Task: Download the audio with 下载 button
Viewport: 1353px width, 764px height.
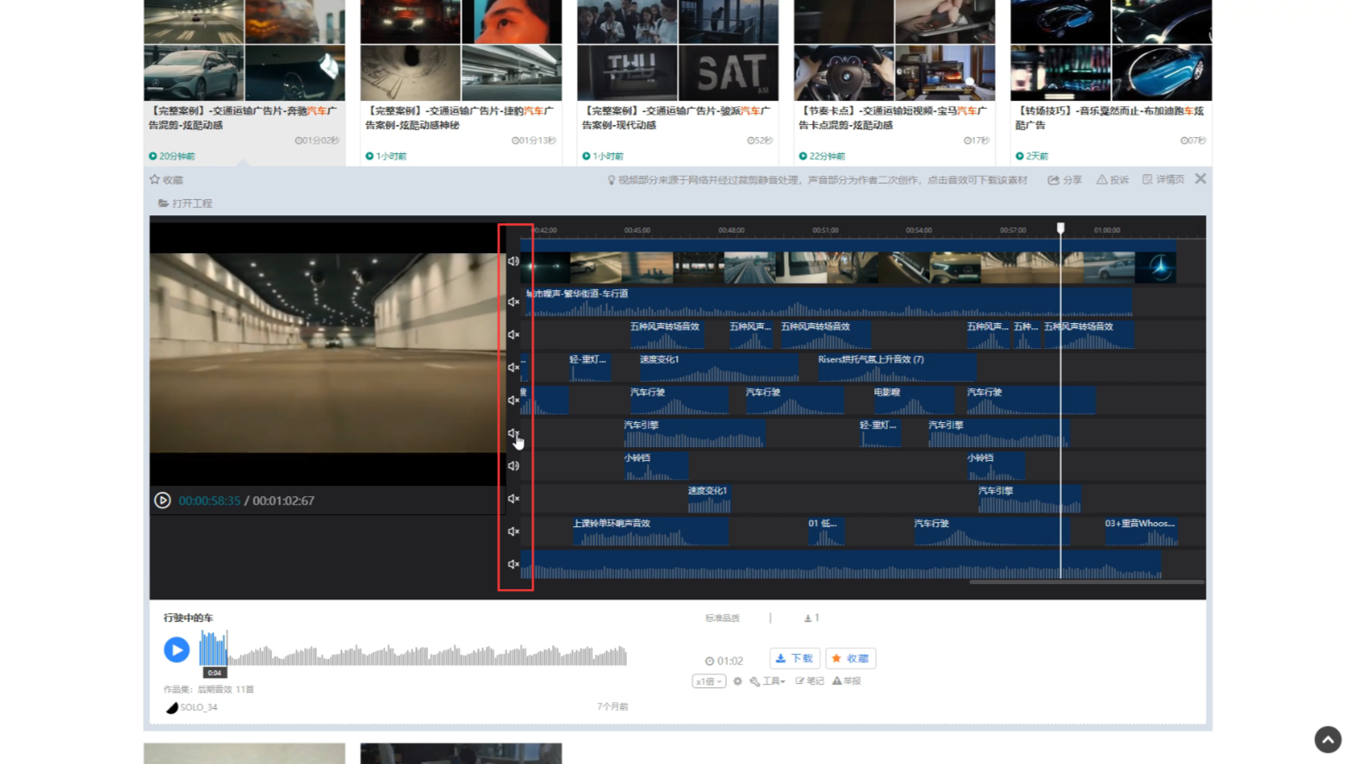Action: point(794,658)
